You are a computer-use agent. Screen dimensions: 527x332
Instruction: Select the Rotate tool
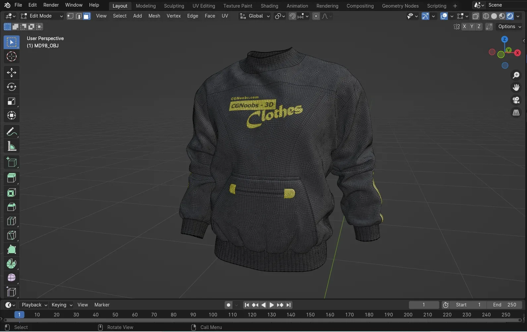(12, 87)
